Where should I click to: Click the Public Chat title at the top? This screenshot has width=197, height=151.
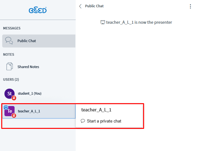pos(94,6)
